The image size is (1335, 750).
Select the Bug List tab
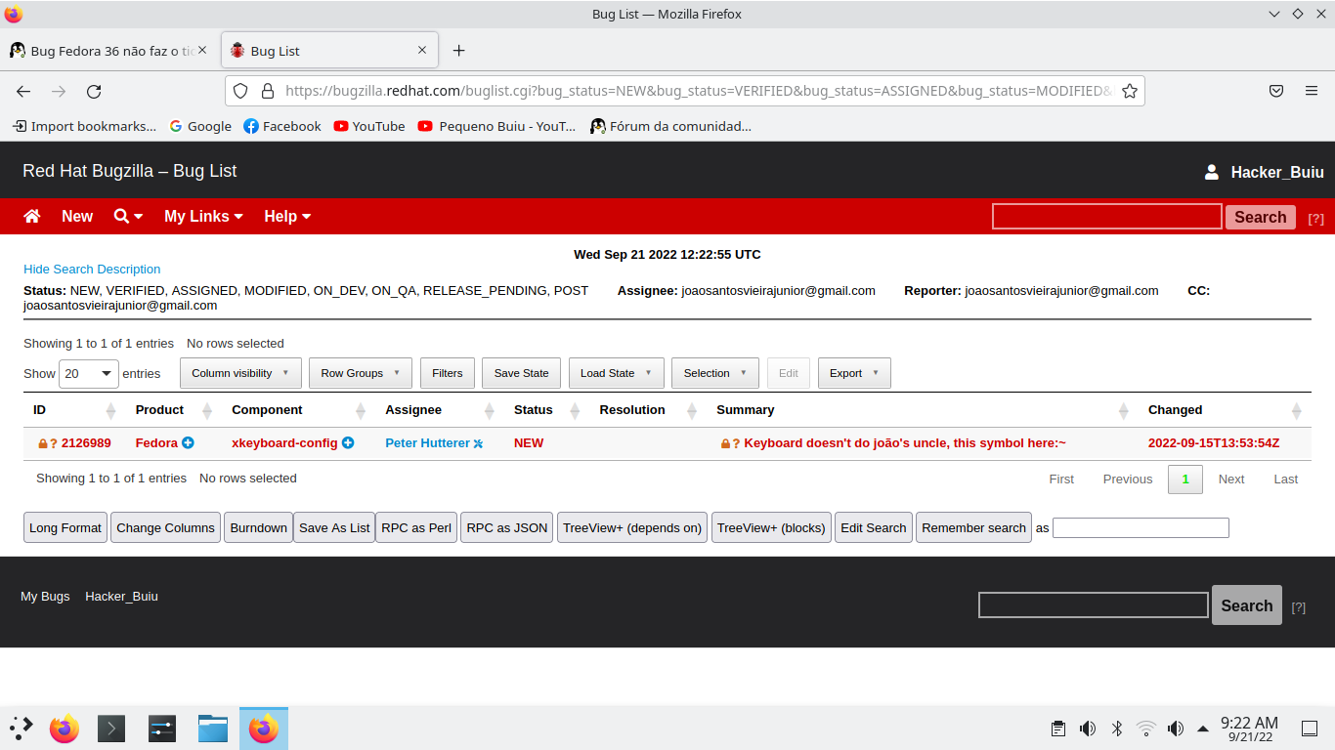coord(330,51)
